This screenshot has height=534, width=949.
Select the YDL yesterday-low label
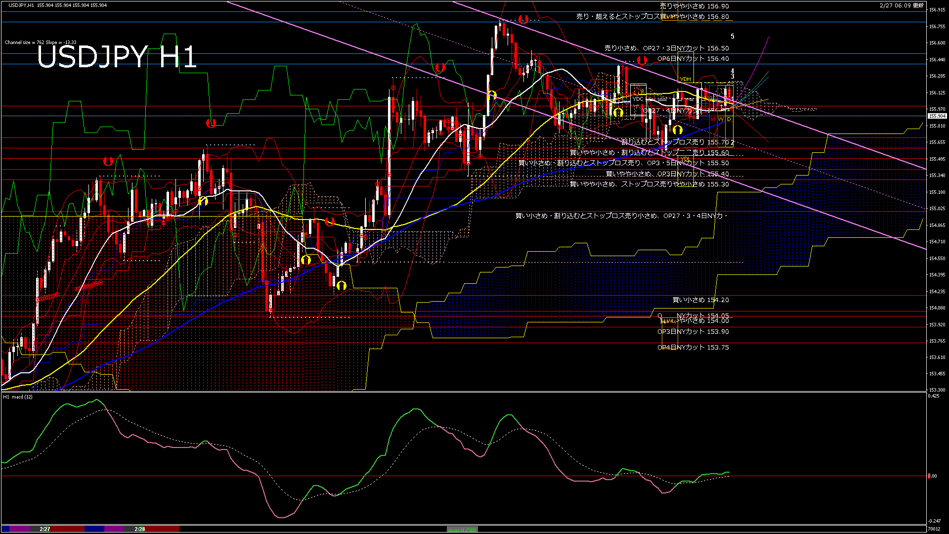pos(685,159)
